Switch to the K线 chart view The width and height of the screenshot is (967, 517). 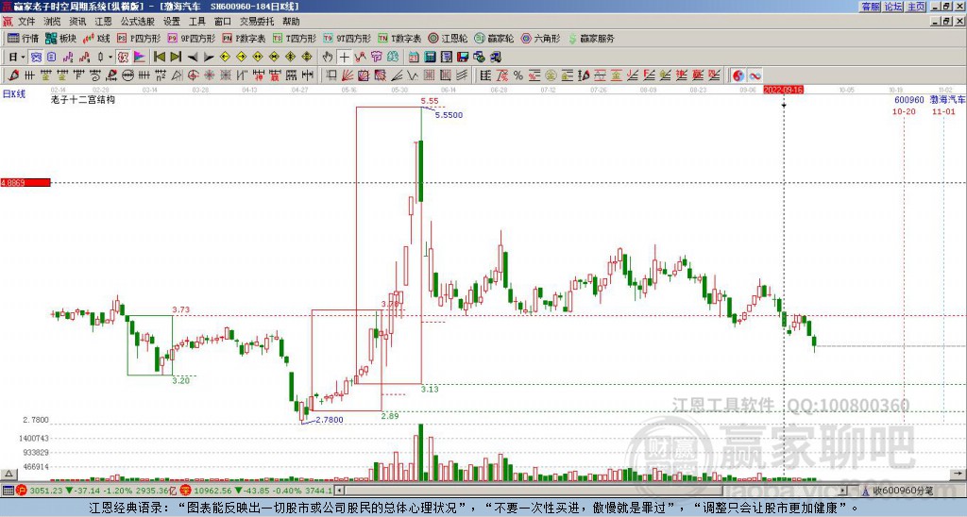click(x=96, y=38)
